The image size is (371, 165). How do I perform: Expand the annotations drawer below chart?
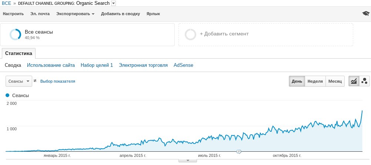(x=188, y=161)
